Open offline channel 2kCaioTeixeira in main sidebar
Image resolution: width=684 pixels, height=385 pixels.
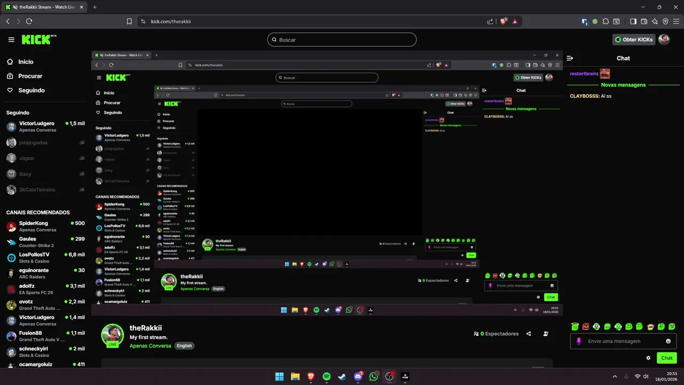pos(45,190)
